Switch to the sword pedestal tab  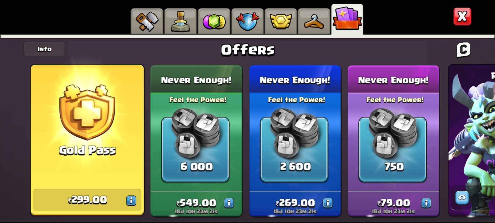(180, 21)
